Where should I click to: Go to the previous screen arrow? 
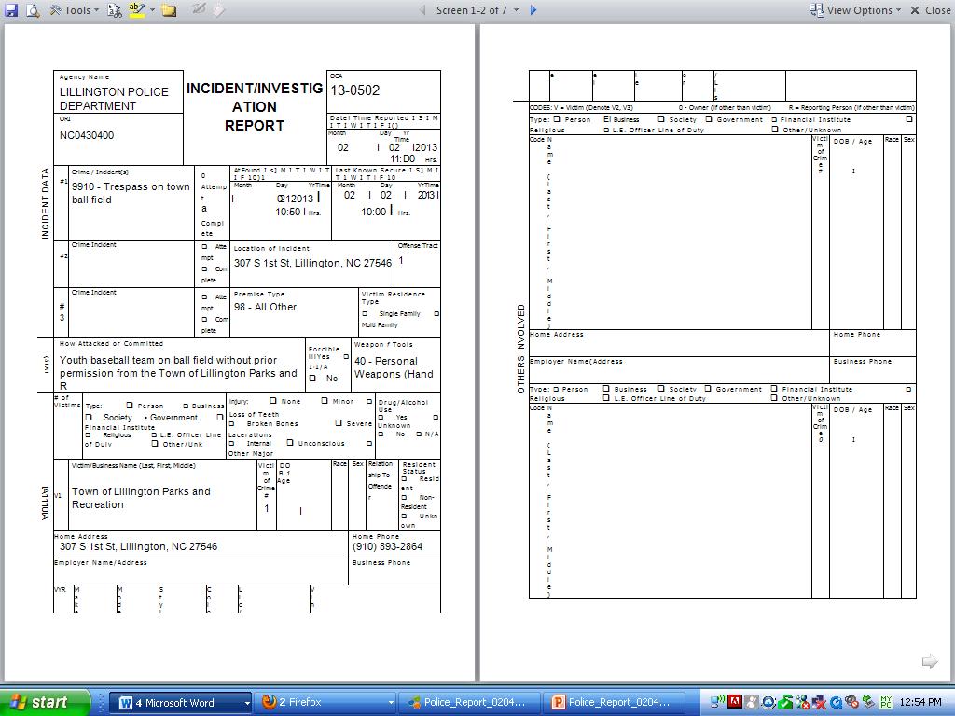coord(422,9)
